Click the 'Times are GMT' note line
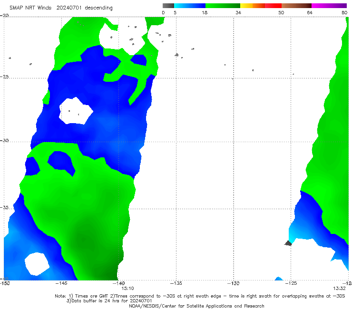Screen dimensions: 352x309 [200, 296]
